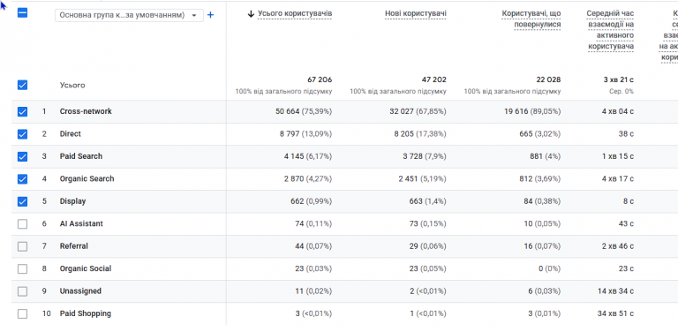Add a secondary dimension with plus icon

coord(211,15)
